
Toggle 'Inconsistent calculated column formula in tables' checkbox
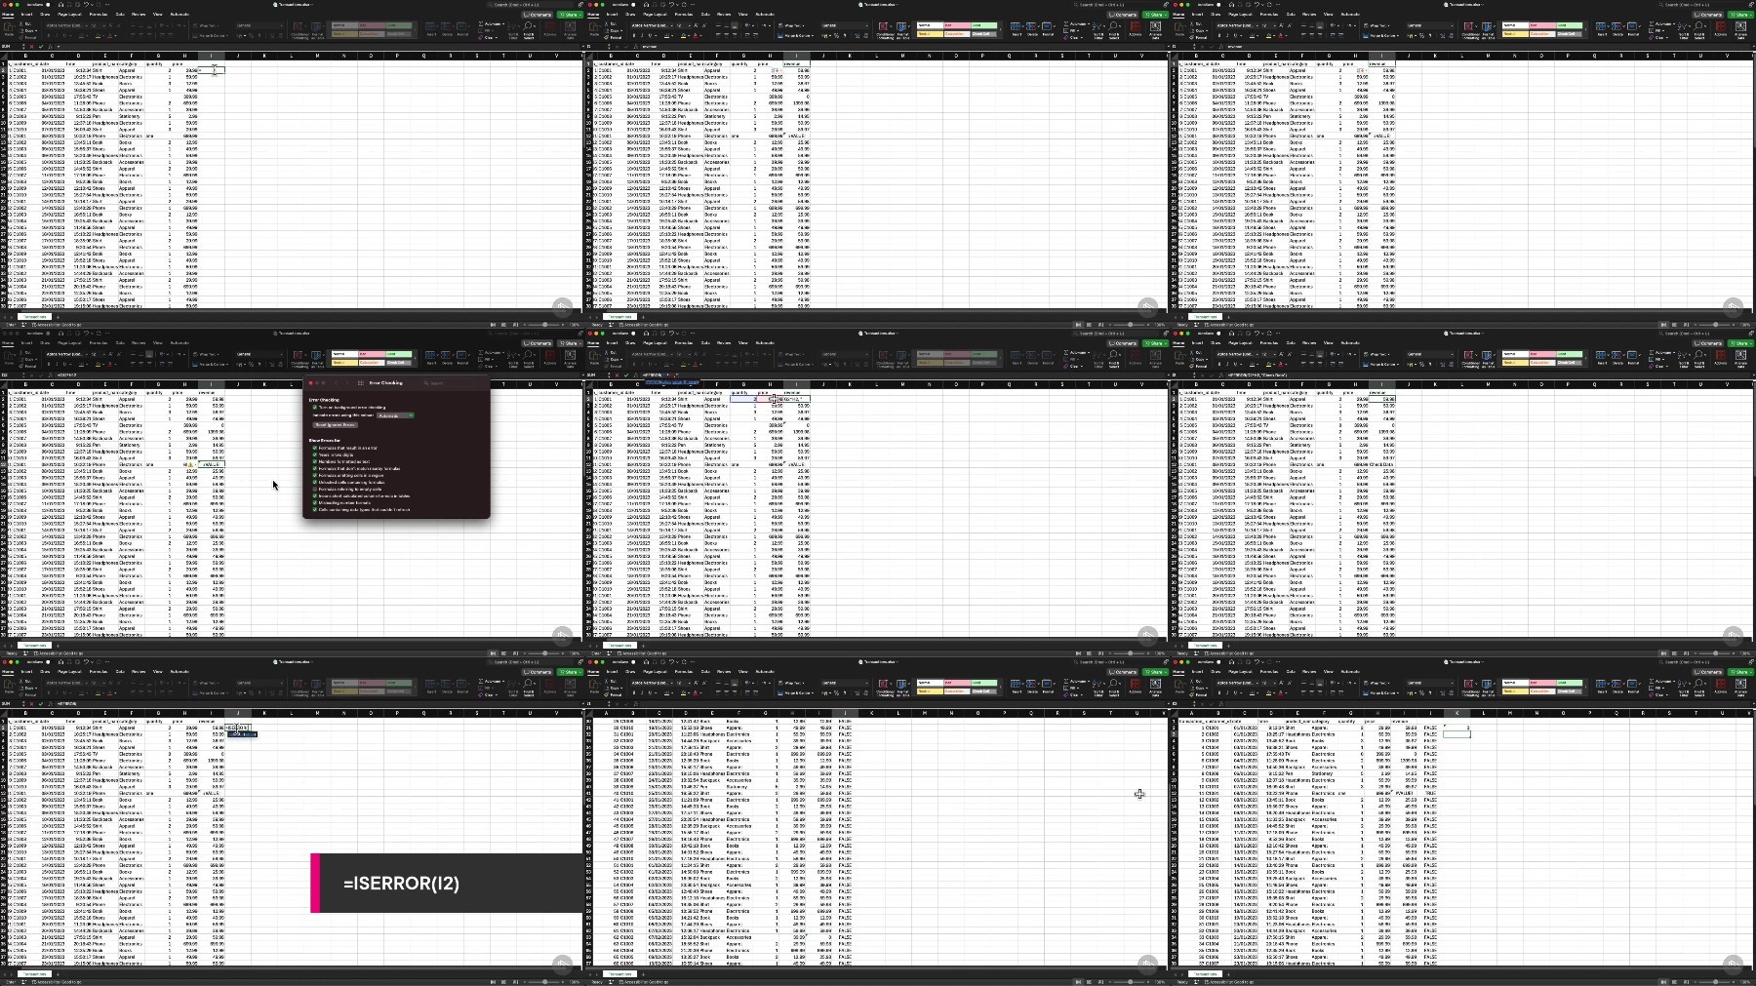click(315, 496)
